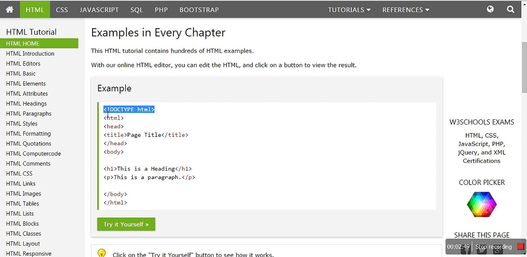Select the HTML tab in the top bar
The width and height of the screenshot is (527, 257).
(35, 10)
